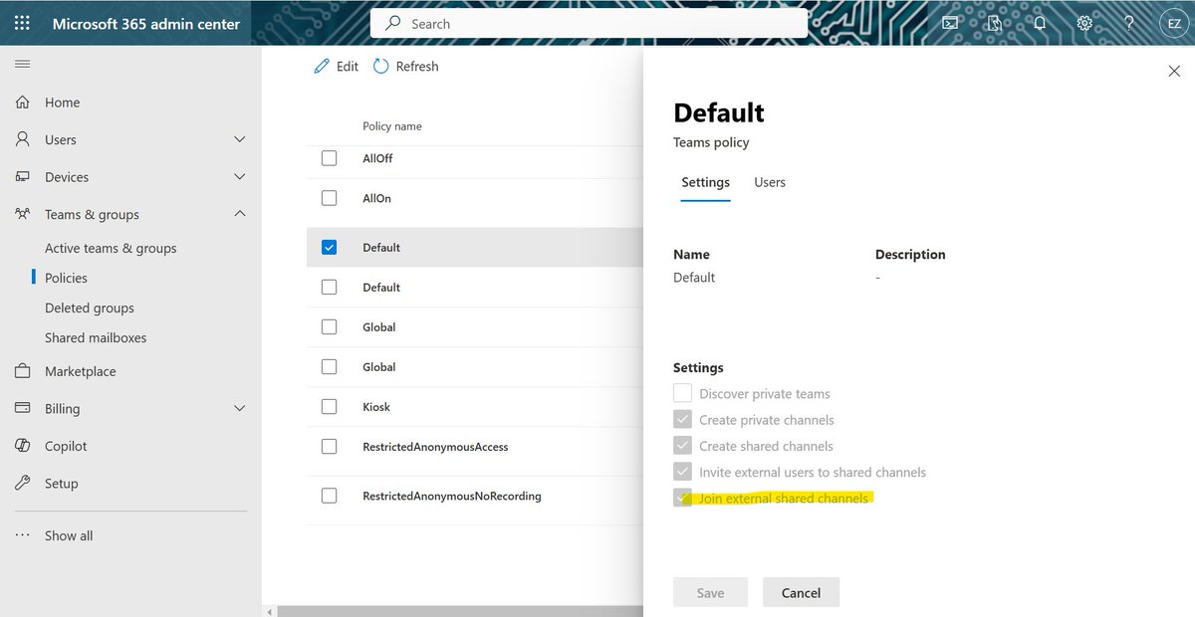1195x617 pixels.
Task: Toggle Join external shared channels checkbox
Action: point(682,497)
